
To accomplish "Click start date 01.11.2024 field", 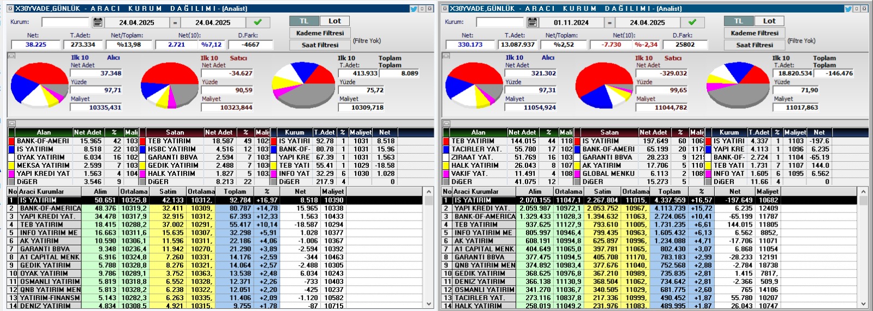I will click(571, 22).
